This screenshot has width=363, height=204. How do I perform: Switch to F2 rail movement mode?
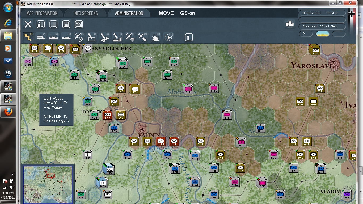[x=41, y=37]
